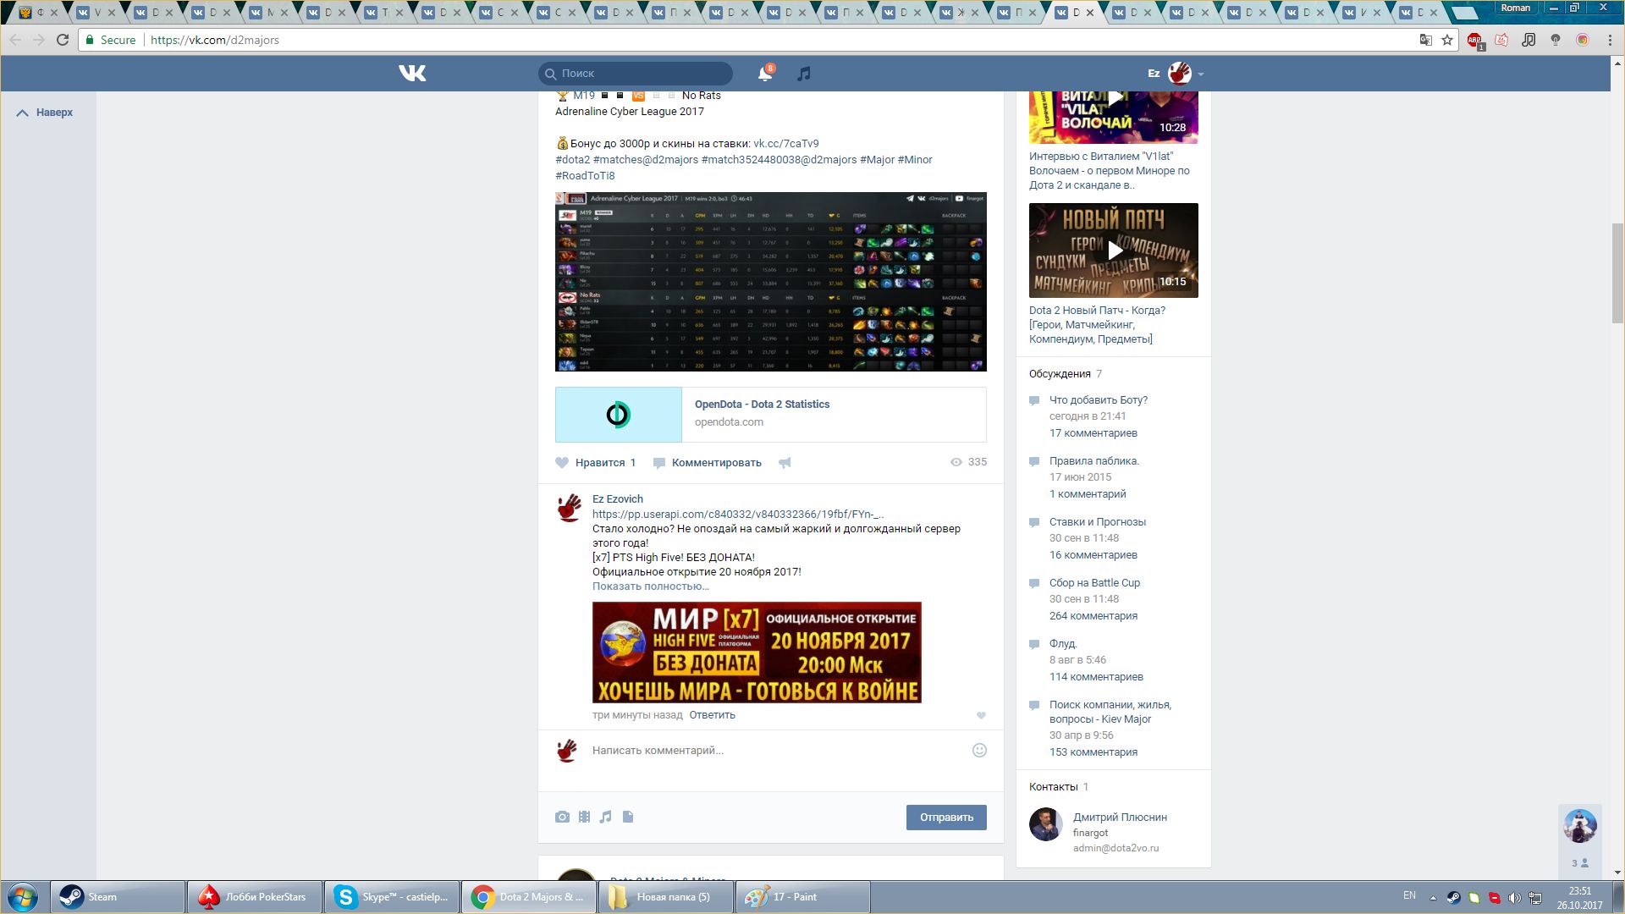
Task: Open emoji picker in comment field
Action: [979, 750]
